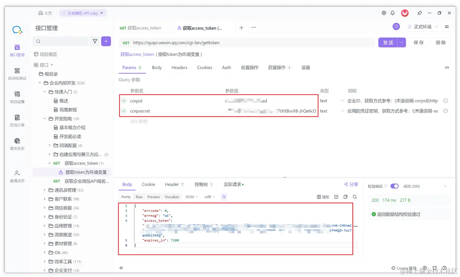The image size is (460, 277).
Task: Remove the corpsecret parameter row with the minus icon
Action: coord(446,111)
